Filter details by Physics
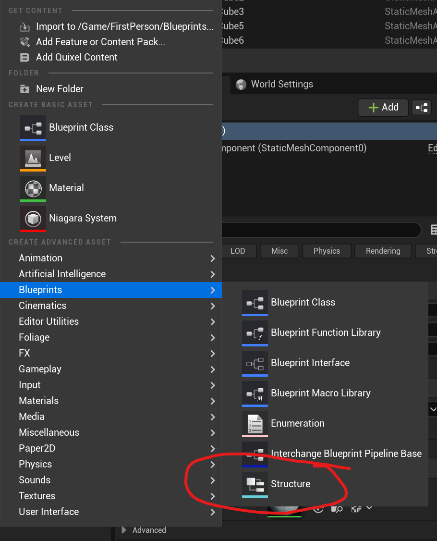This screenshot has height=541, width=437. tap(327, 251)
